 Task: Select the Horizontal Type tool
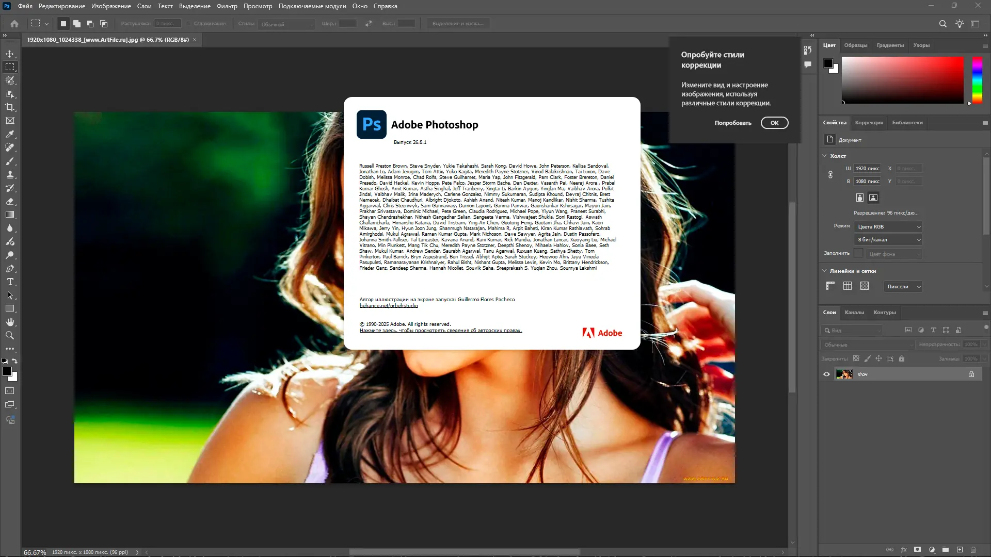(10, 282)
